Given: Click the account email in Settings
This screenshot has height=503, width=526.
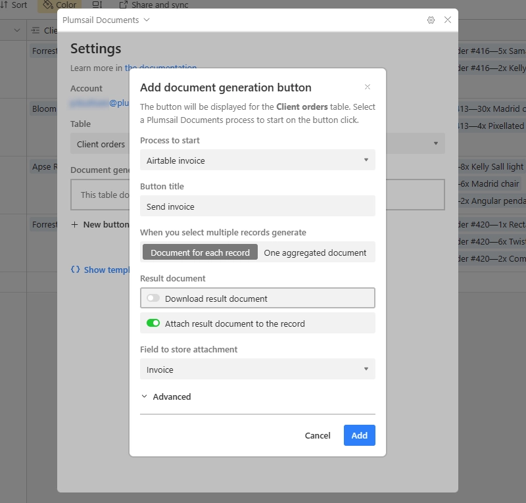Looking at the screenshot, I should point(99,103).
